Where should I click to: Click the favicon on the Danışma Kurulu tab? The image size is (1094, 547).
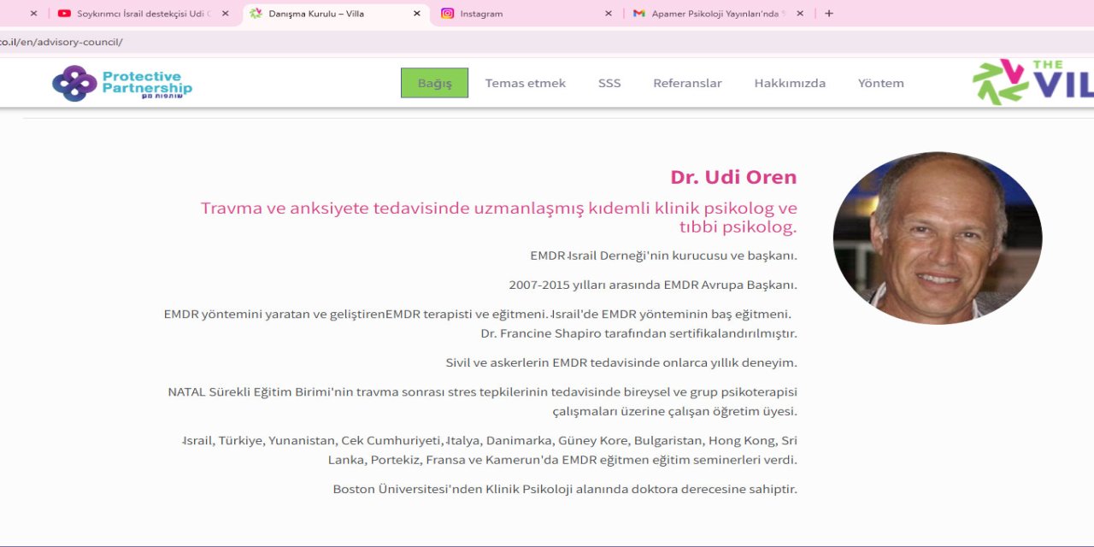tap(254, 13)
